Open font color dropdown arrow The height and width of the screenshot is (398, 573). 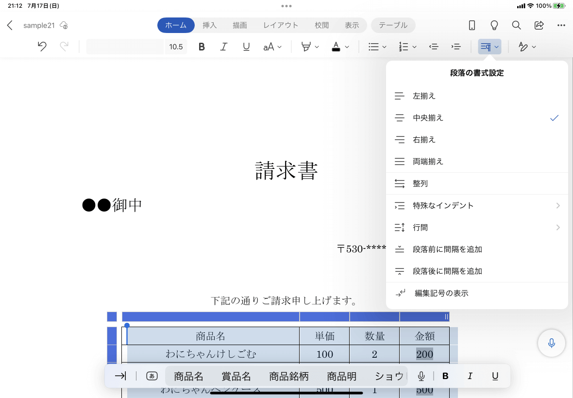point(347,47)
